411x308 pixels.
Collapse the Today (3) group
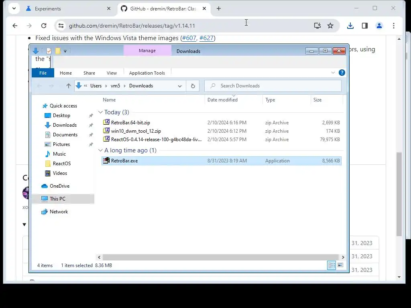click(100, 112)
